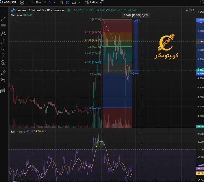The height and width of the screenshot is (182, 204).
Task: Select the text annotation tool
Action: click(x=3, y=55)
